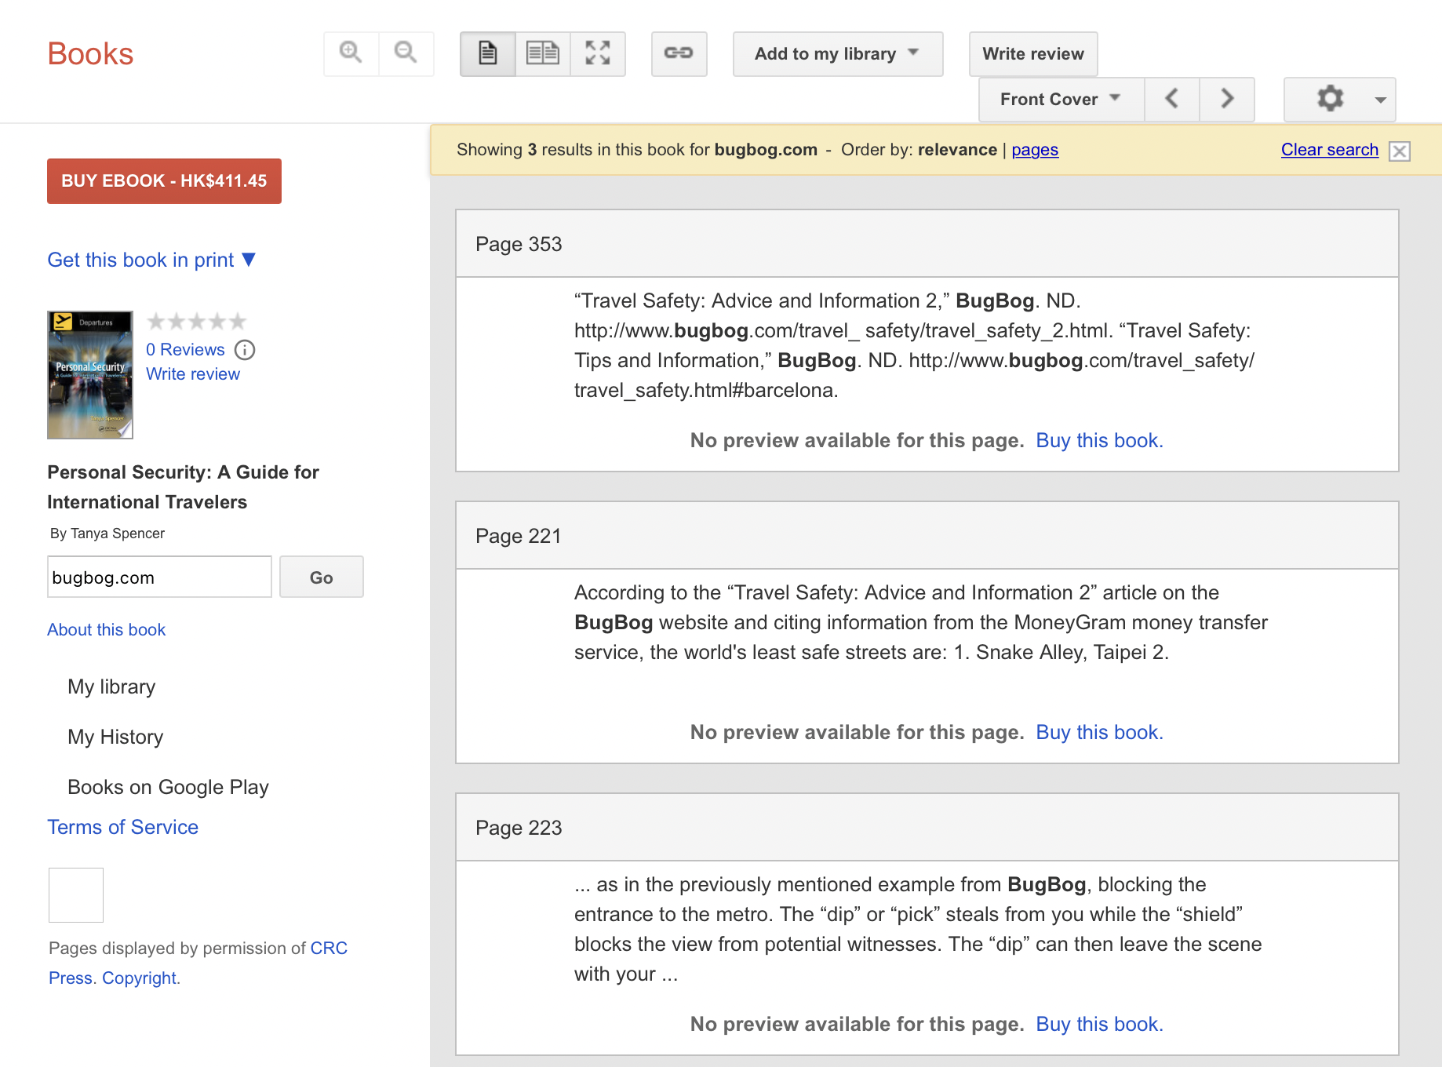Screen dimensions: 1442x1067
Task: Click the zoom out magnifier icon
Action: pos(406,53)
